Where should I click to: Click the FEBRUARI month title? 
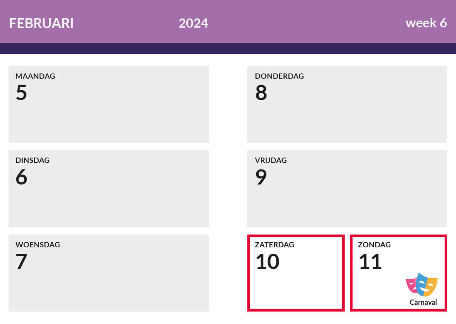pos(41,23)
